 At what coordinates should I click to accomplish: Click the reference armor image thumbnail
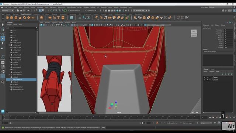click(x=54, y=84)
